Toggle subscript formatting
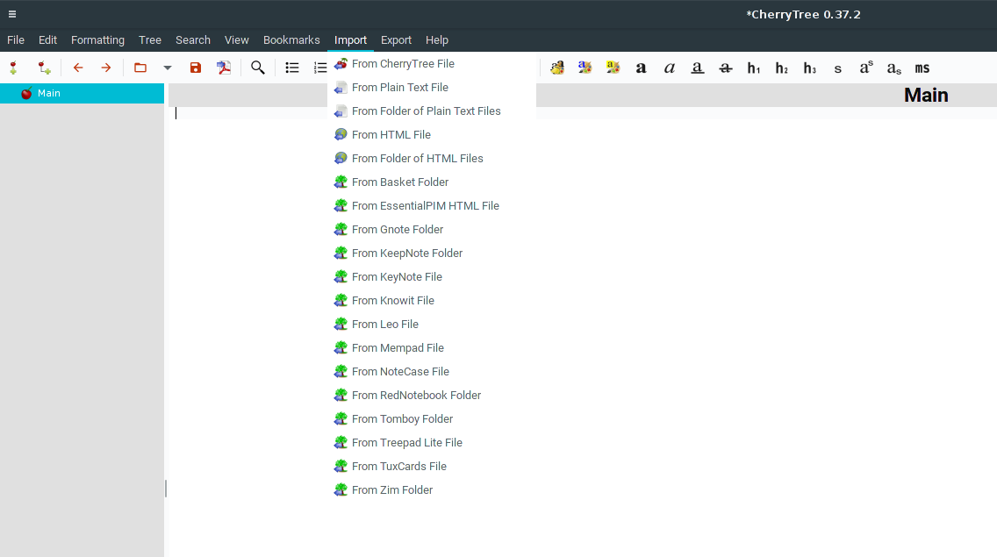Image resolution: width=997 pixels, height=557 pixels. (x=894, y=68)
